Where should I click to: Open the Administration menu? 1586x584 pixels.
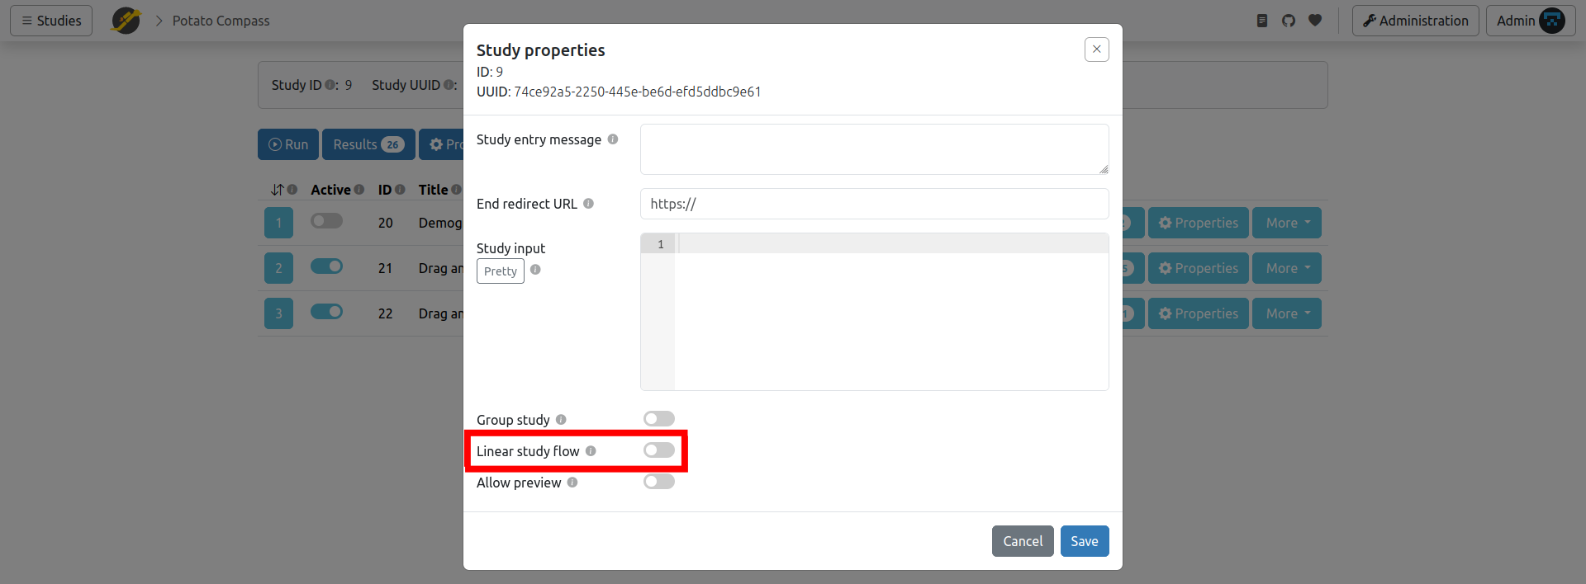1415,21
